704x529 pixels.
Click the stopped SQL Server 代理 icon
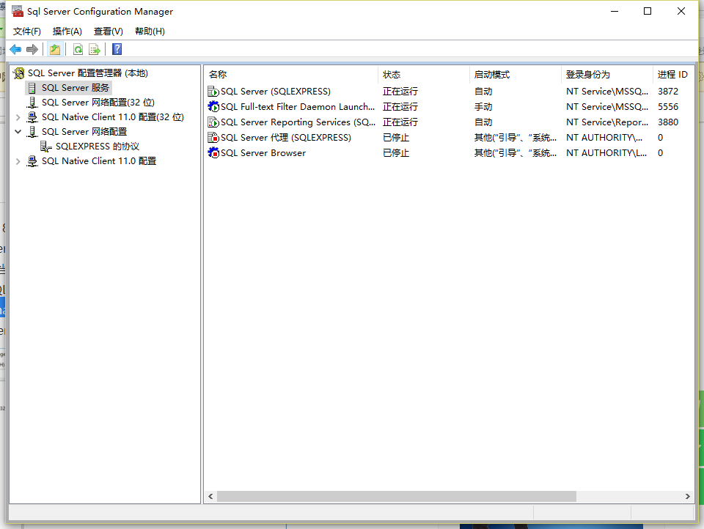pyautogui.click(x=213, y=137)
